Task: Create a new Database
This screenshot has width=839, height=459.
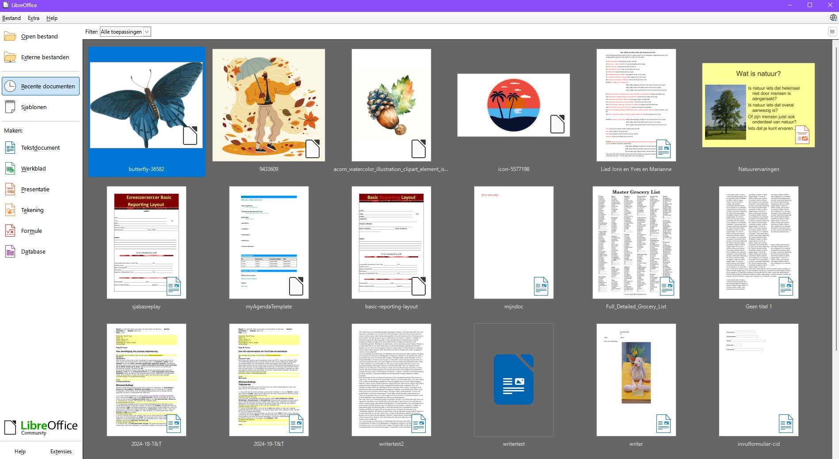Action: 41,251
